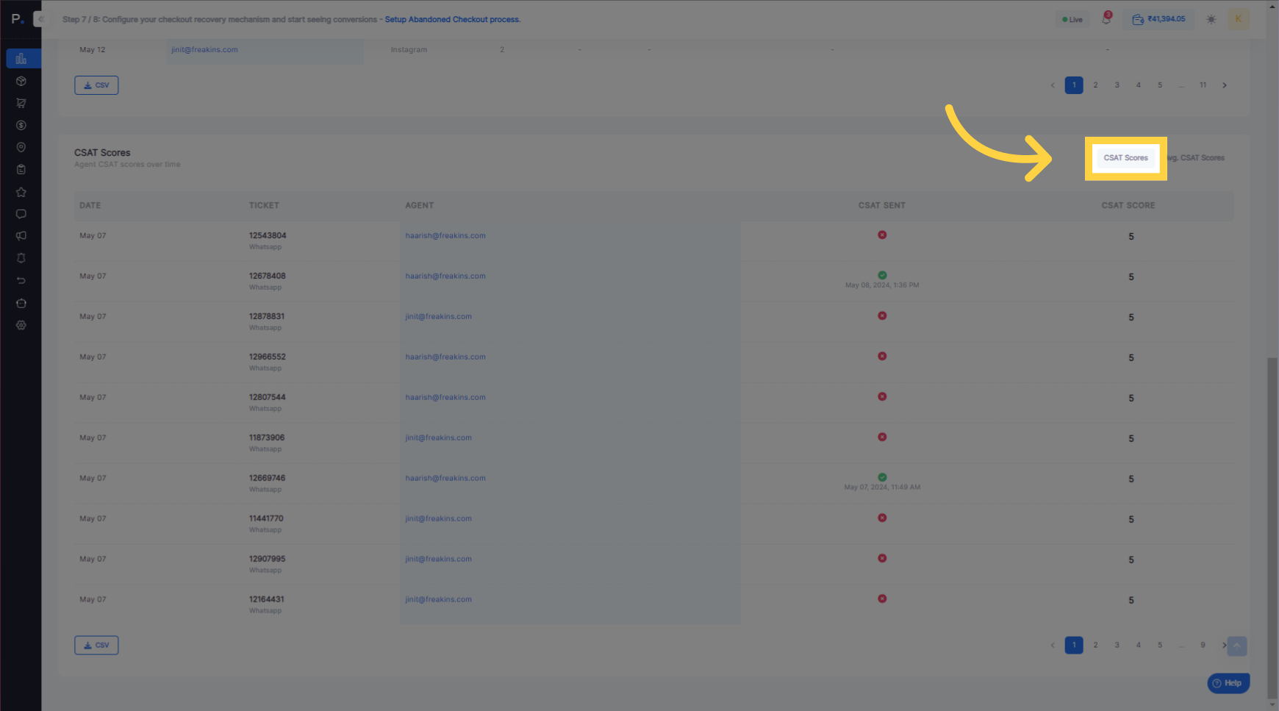Open agent email for ticket 12669746
1279x711 pixels.
tap(445, 479)
